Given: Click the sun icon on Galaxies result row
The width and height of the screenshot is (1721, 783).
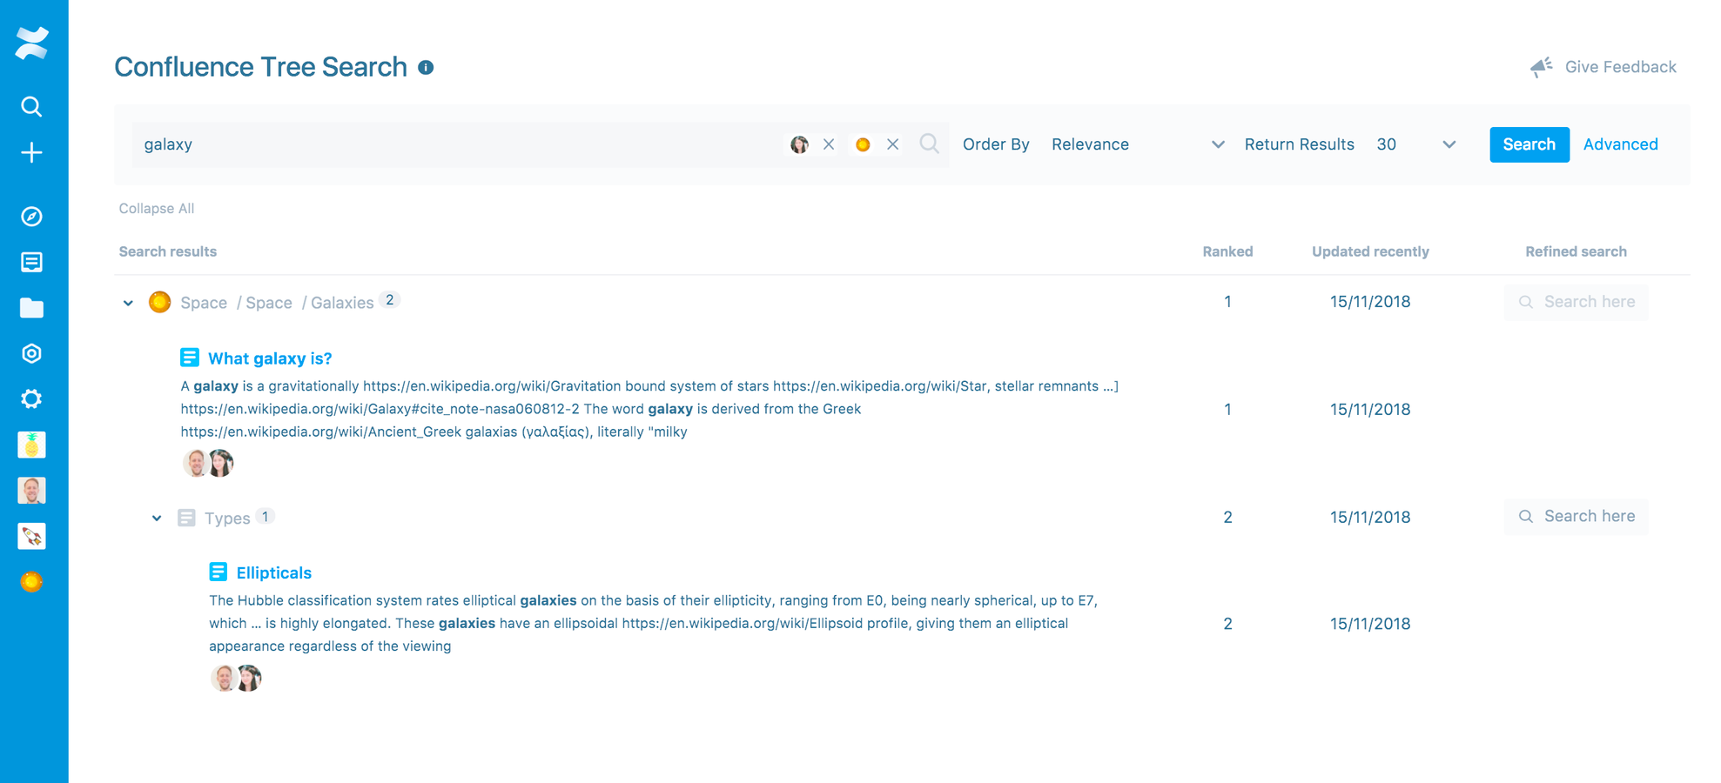Looking at the screenshot, I should coord(159,302).
